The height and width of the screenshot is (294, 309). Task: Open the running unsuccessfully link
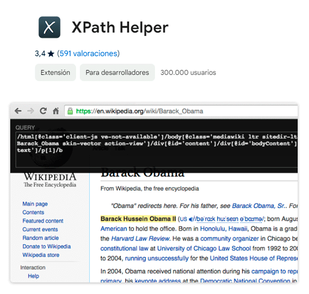tap(157, 258)
